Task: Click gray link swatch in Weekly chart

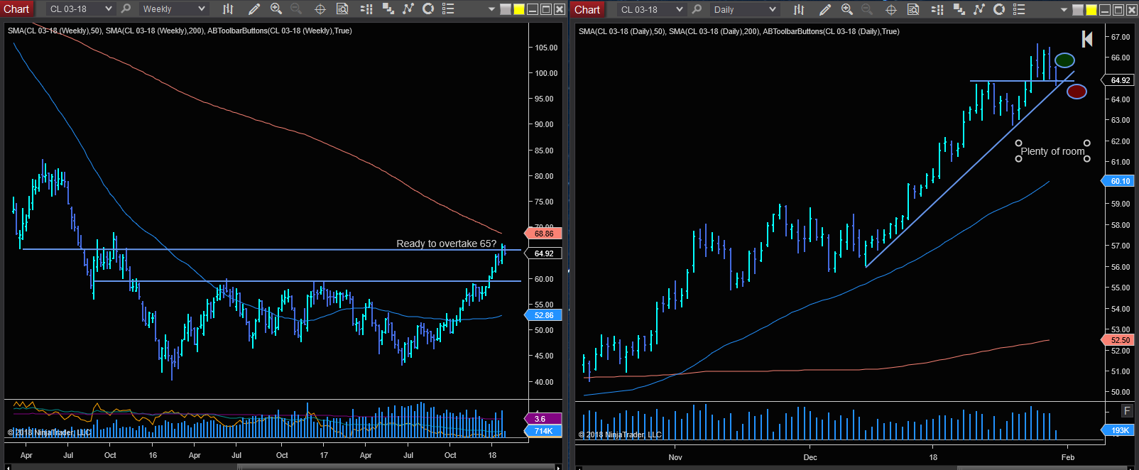Action: click(506, 9)
